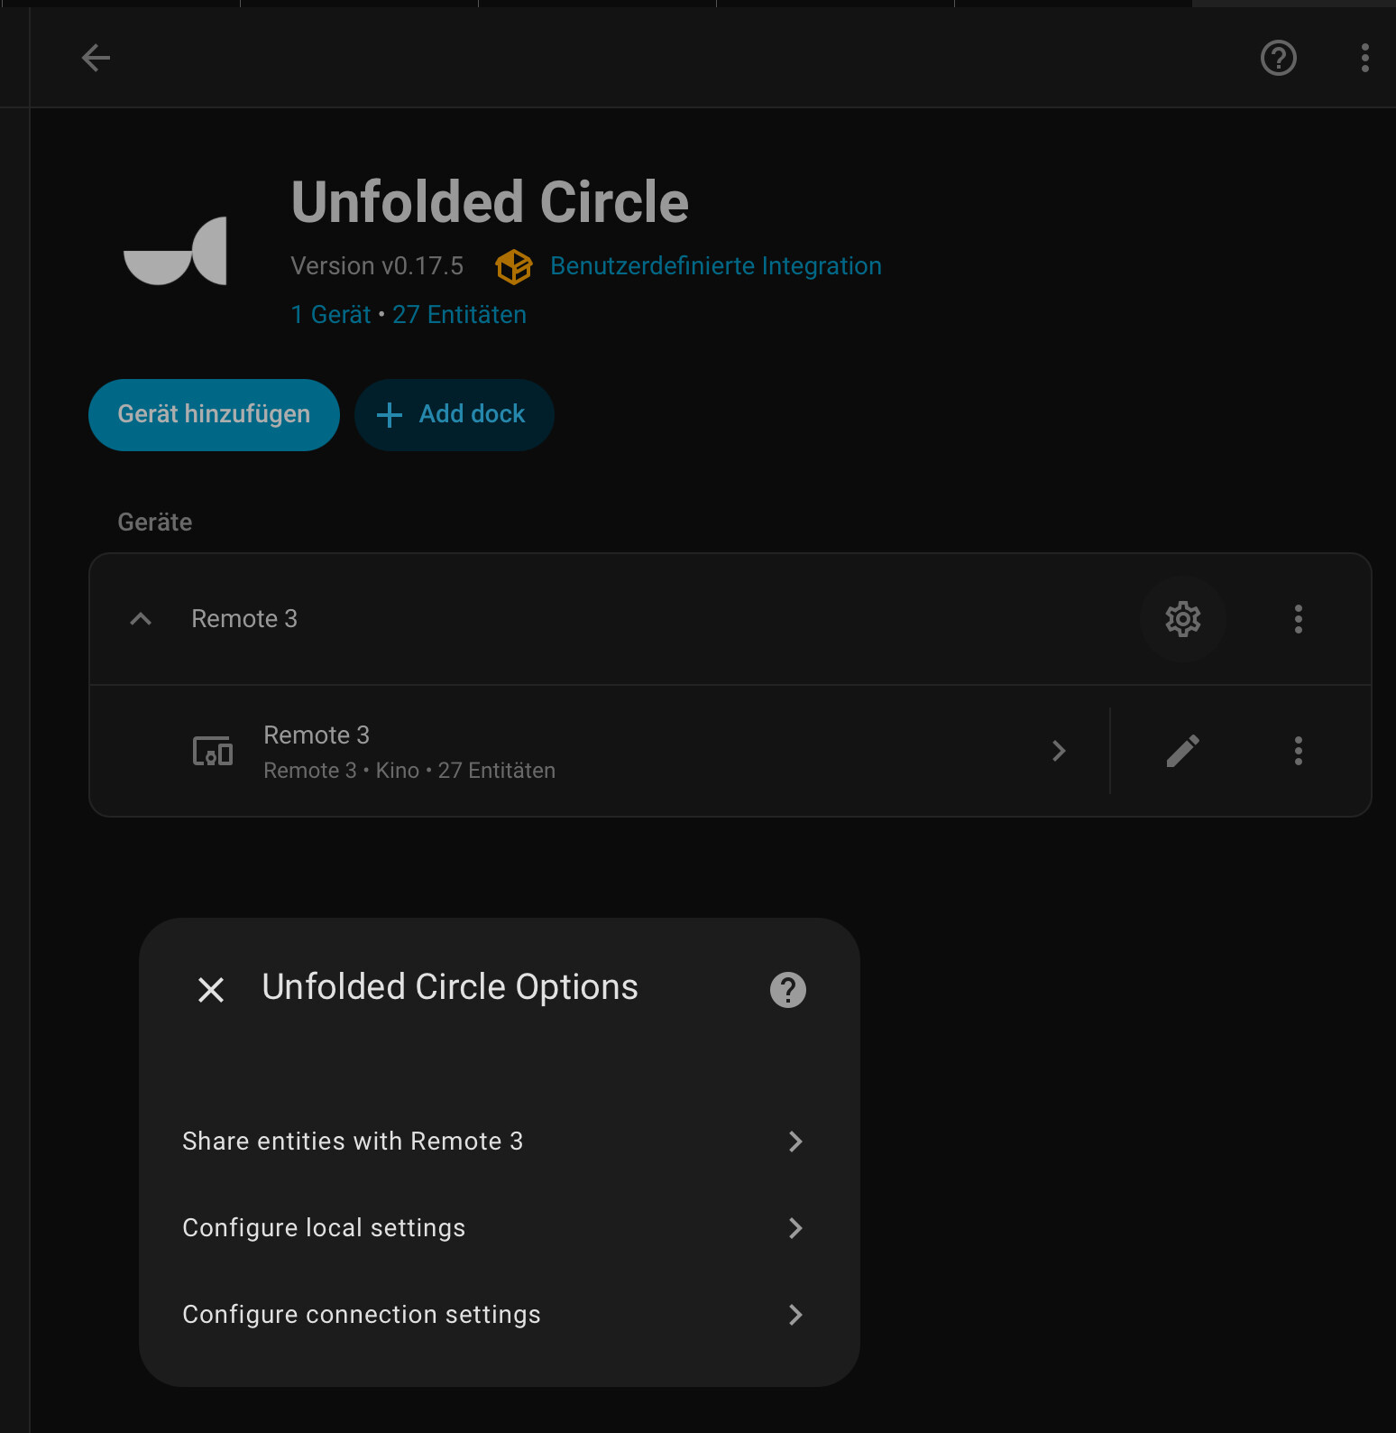Open Remote 3 entry three-dot menu

tap(1298, 619)
